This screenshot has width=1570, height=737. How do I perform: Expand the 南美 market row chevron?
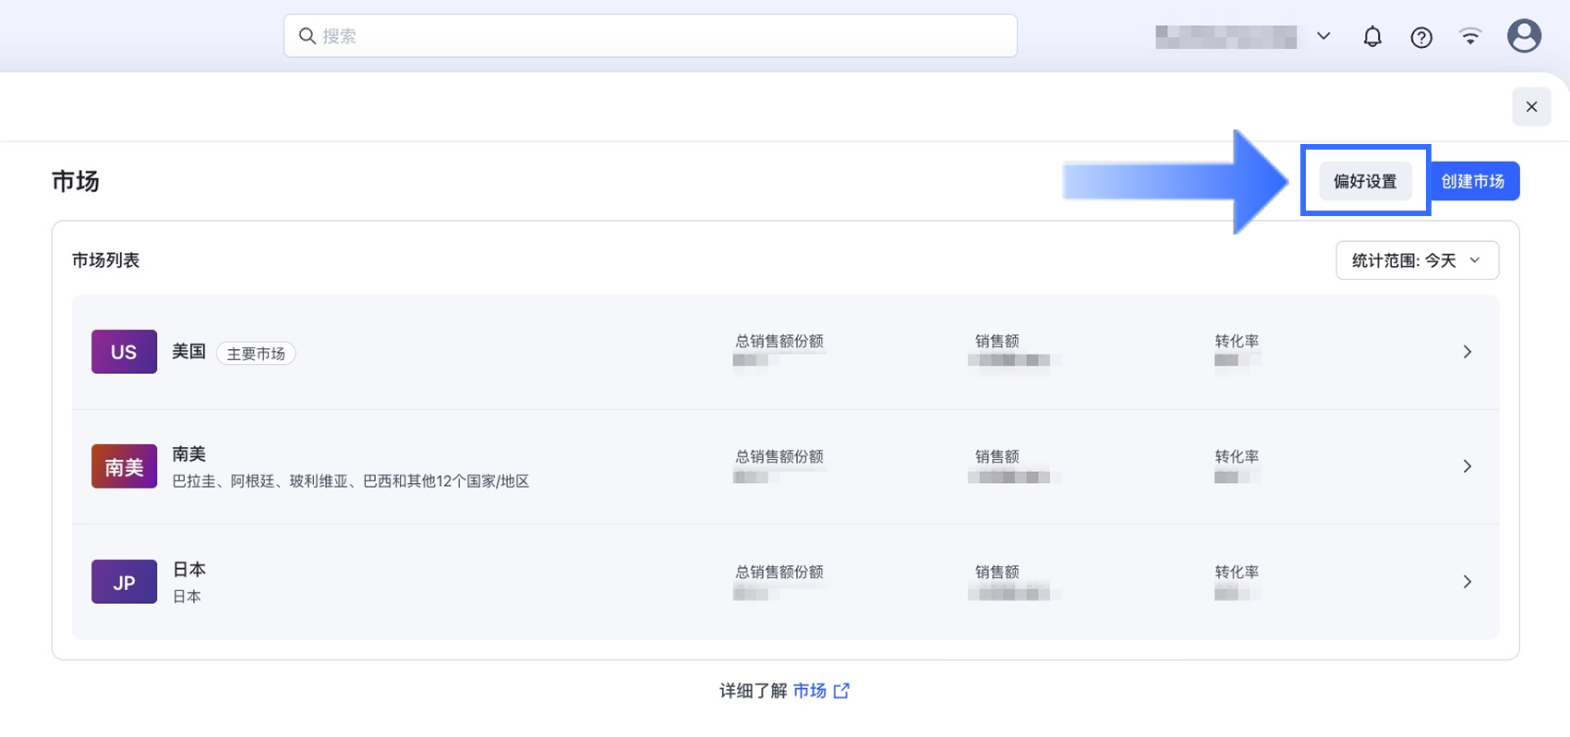[x=1467, y=466]
